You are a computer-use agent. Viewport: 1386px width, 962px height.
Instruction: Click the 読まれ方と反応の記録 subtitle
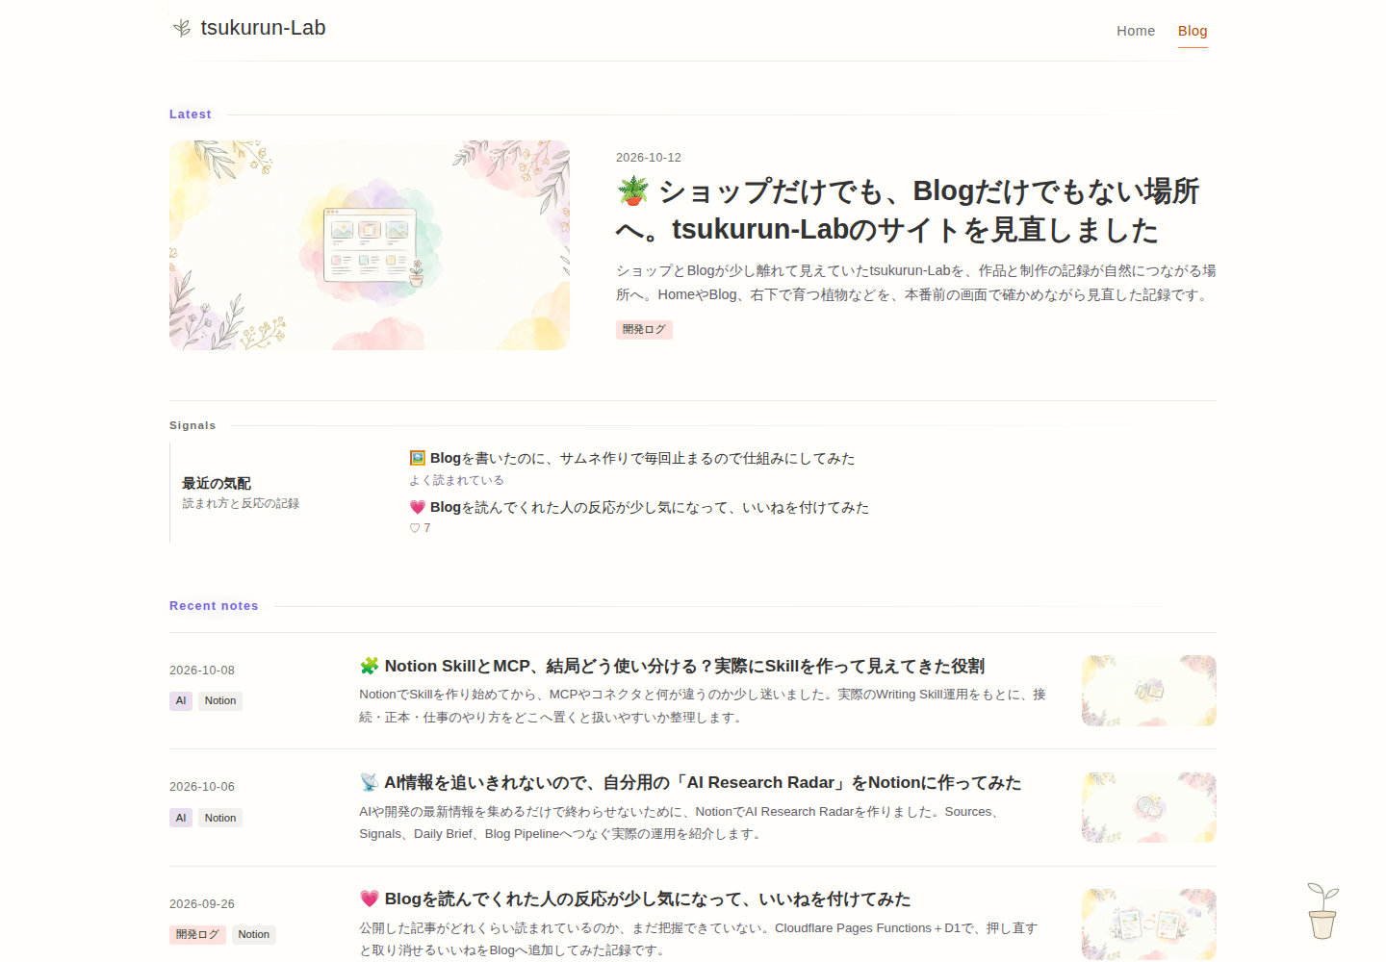click(x=241, y=503)
